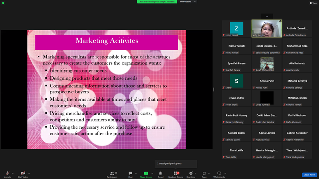Click the divider handle between slide and gallery
The image size is (319, 179).
click(x=213, y=89)
